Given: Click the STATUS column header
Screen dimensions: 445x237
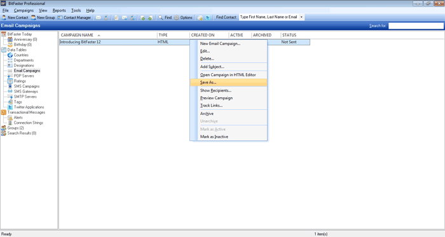Looking at the screenshot, I should [x=295, y=35].
